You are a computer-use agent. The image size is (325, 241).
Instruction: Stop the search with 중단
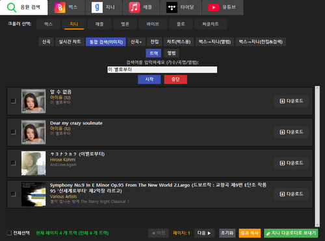click(x=175, y=80)
